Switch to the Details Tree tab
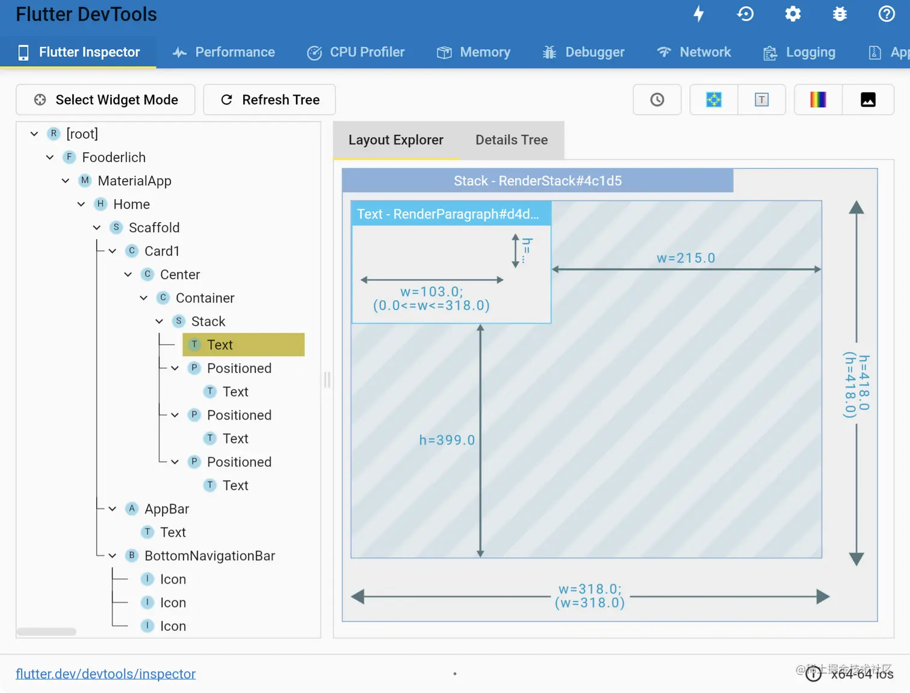This screenshot has height=693, width=910. (x=512, y=140)
